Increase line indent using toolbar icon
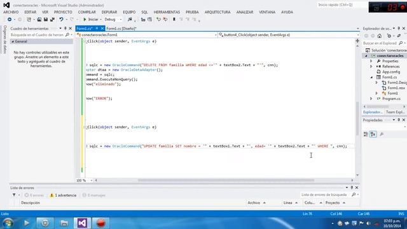This screenshot has width=407, height=229. [x=149, y=20]
